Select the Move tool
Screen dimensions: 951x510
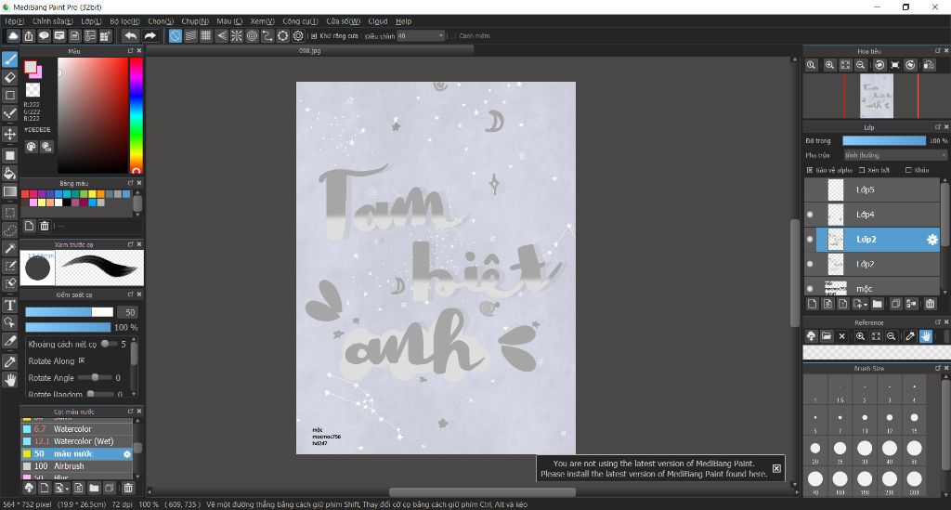click(x=9, y=134)
